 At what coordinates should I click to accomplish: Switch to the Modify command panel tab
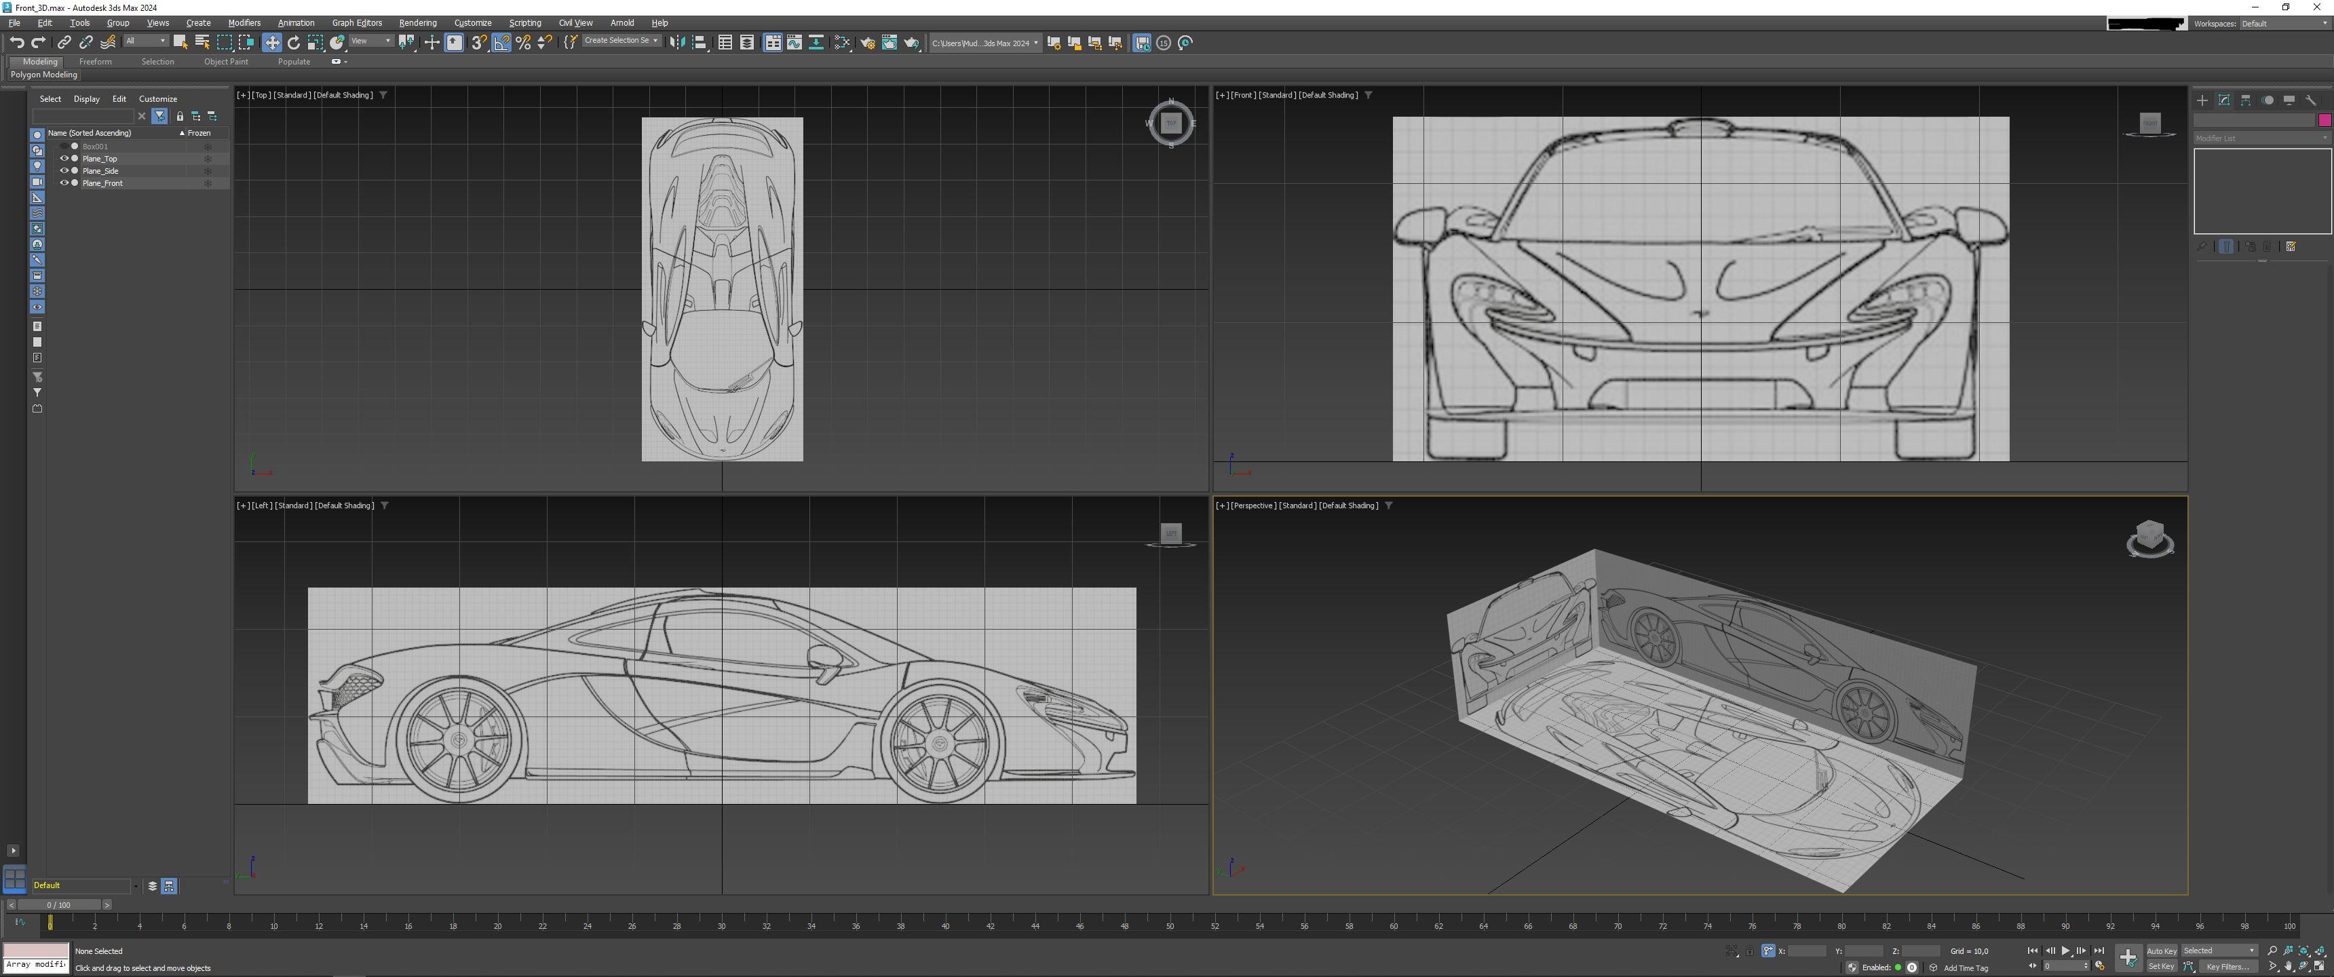point(2224,100)
